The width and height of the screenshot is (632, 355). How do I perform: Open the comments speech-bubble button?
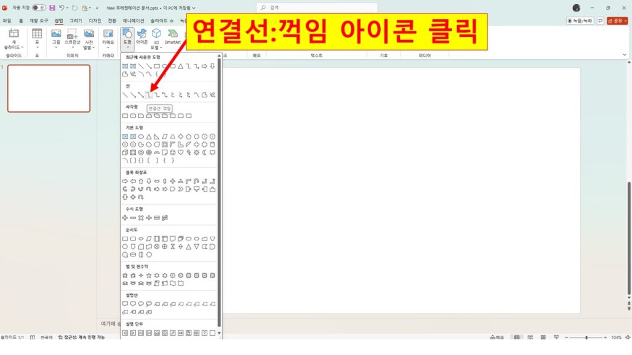(x=601, y=20)
